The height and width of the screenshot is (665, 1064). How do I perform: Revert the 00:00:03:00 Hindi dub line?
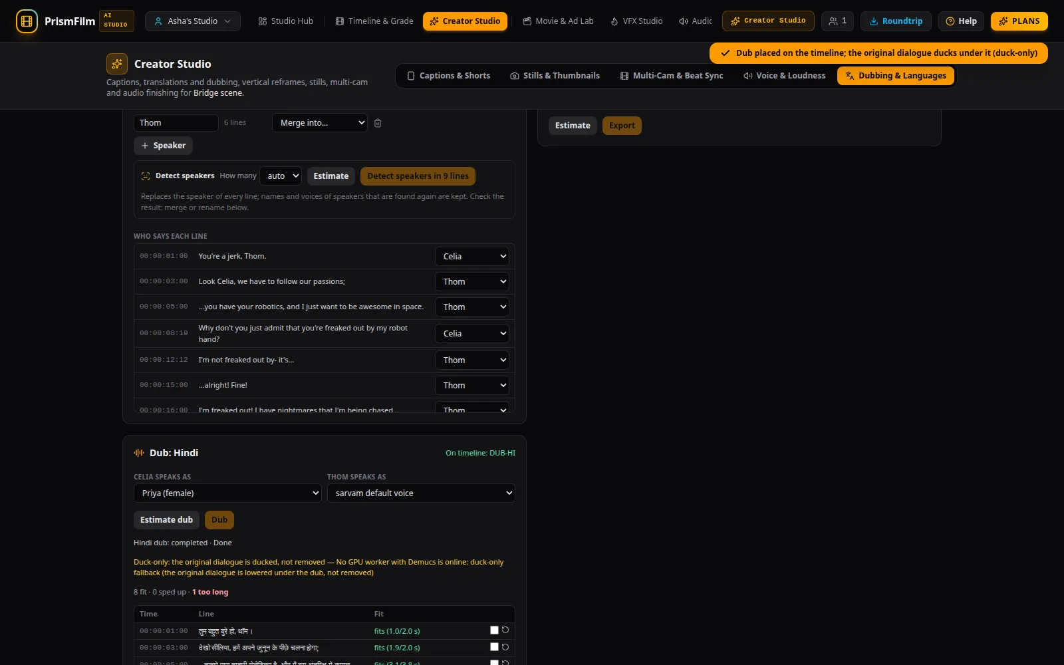[505, 647]
